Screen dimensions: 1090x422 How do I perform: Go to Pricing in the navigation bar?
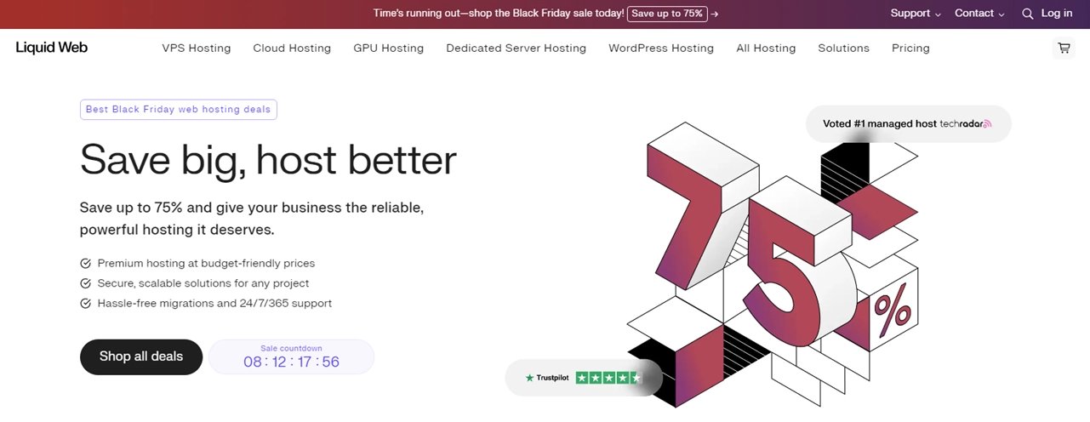point(910,48)
